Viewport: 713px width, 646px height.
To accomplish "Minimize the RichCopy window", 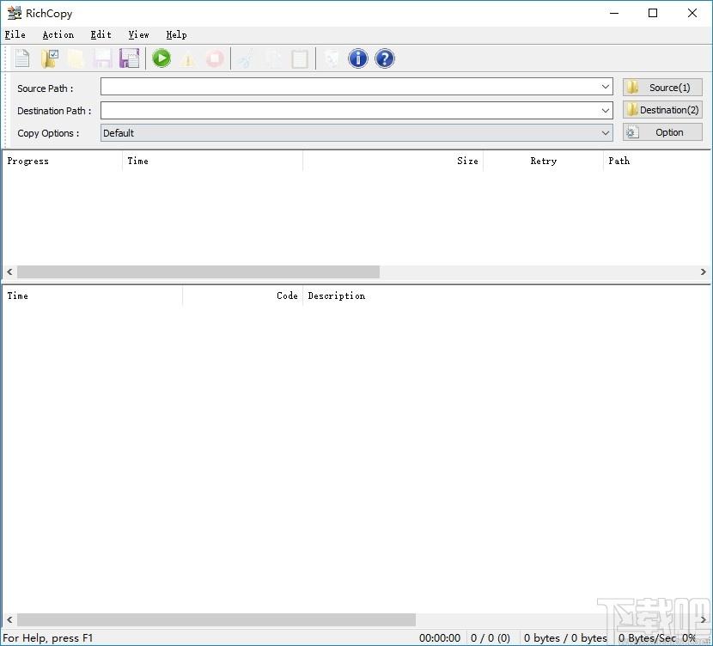I will click(x=614, y=13).
